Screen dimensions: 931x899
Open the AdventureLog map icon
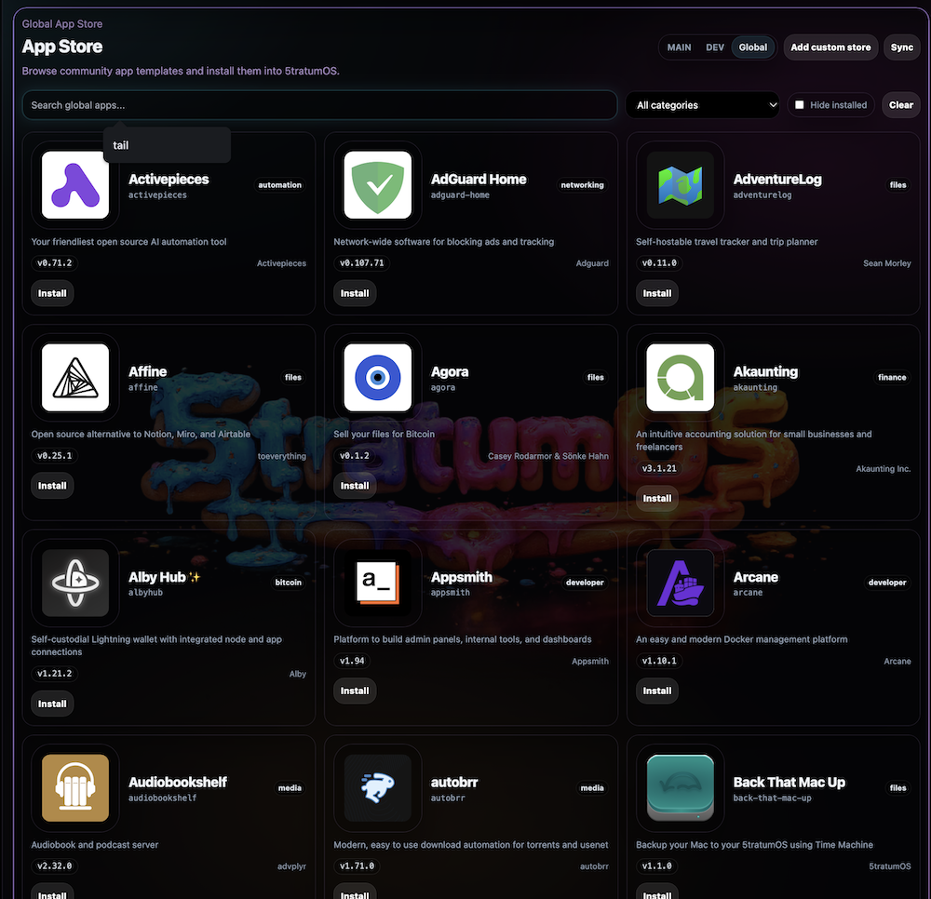680,184
